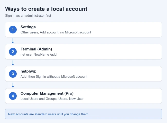Select the 'netplwiz' card title
This screenshot has height=123, width=167.
pyautogui.click(x=28, y=71)
